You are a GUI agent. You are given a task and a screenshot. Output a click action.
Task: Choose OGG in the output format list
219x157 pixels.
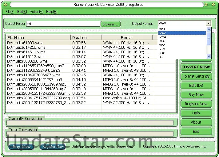pyautogui.click(x=162, y=41)
